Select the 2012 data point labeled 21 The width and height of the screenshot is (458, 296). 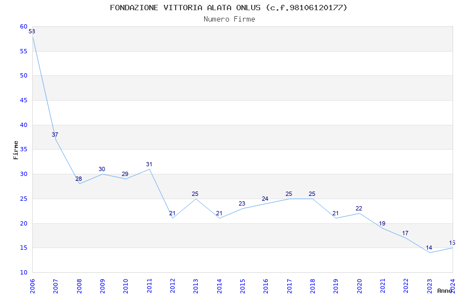(172, 218)
